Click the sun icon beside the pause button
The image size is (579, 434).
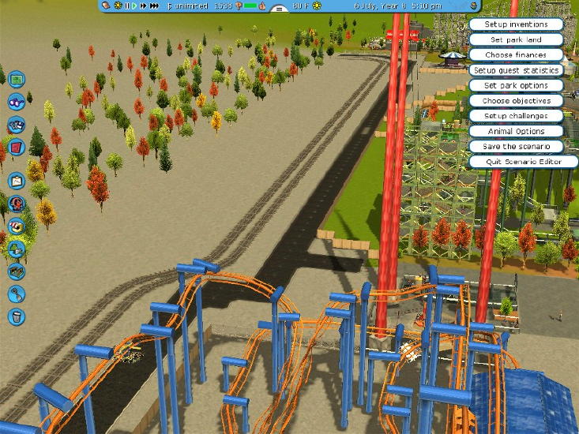(x=118, y=6)
